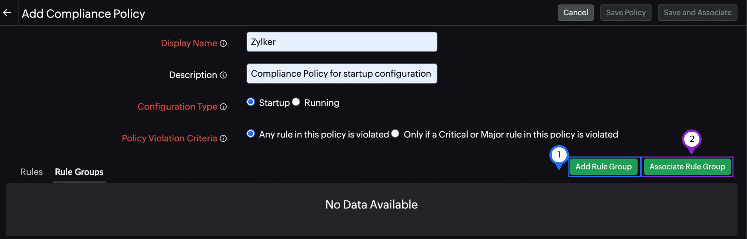
Task: Click the Associate Rule Group button
Action: point(687,167)
